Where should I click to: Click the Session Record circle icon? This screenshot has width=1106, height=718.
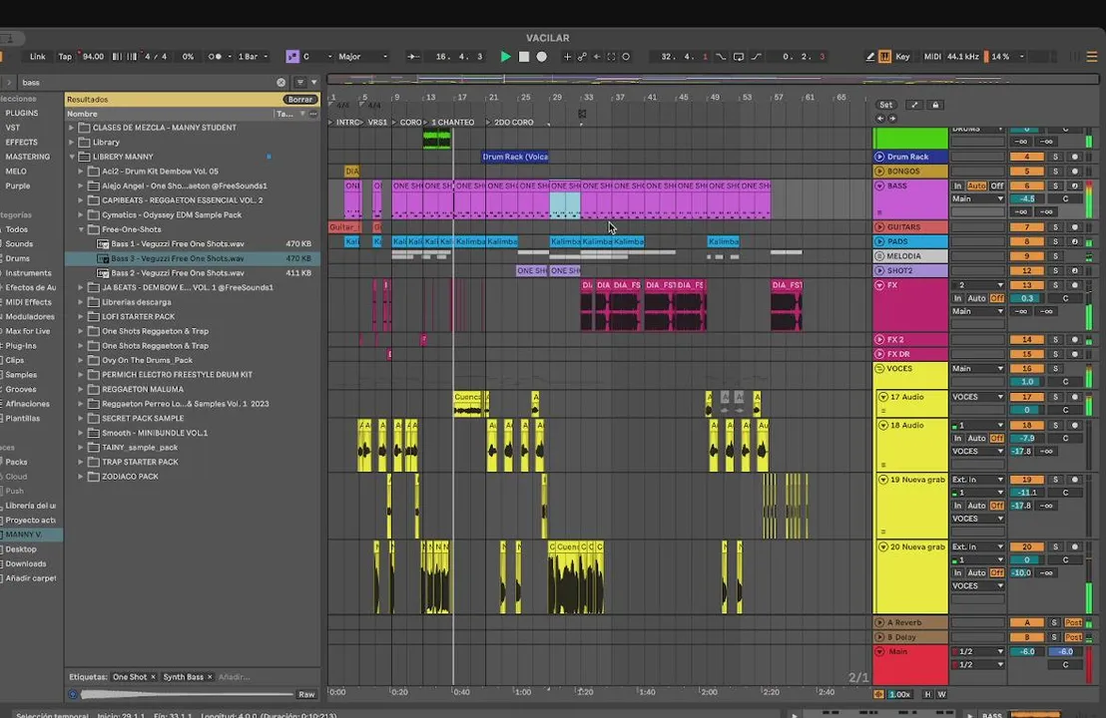(x=626, y=57)
